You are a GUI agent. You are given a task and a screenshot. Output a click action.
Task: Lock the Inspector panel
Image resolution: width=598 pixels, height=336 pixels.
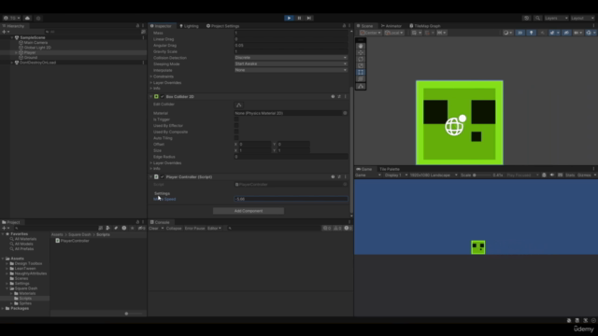pyautogui.click(x=344, y=25)
